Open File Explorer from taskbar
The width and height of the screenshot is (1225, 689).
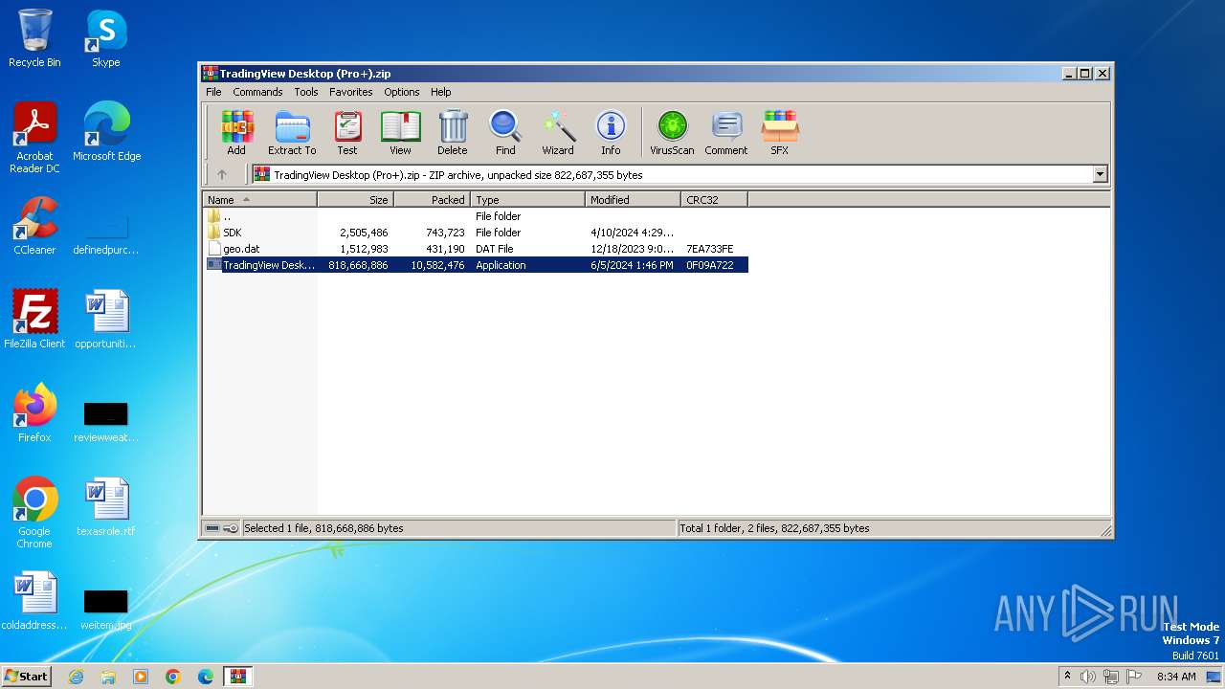click(108, 677)
